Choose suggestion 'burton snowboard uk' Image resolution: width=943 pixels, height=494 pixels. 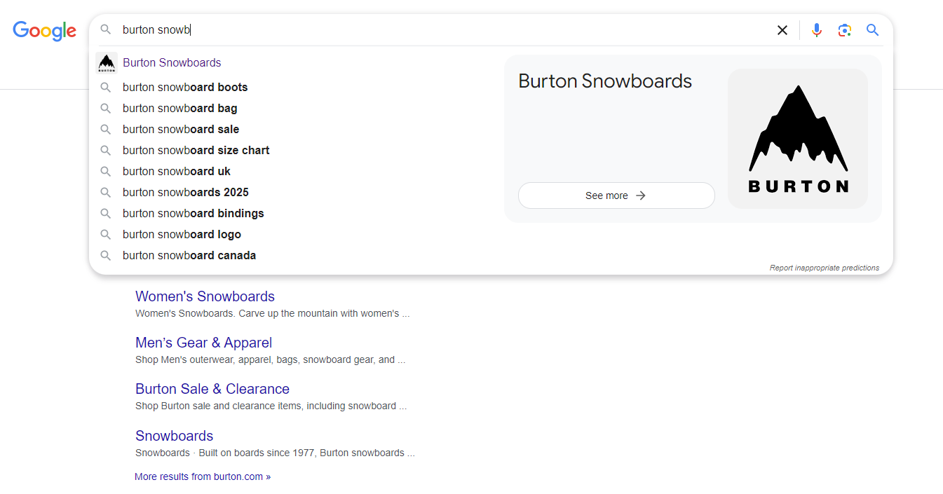coord(177,172)
